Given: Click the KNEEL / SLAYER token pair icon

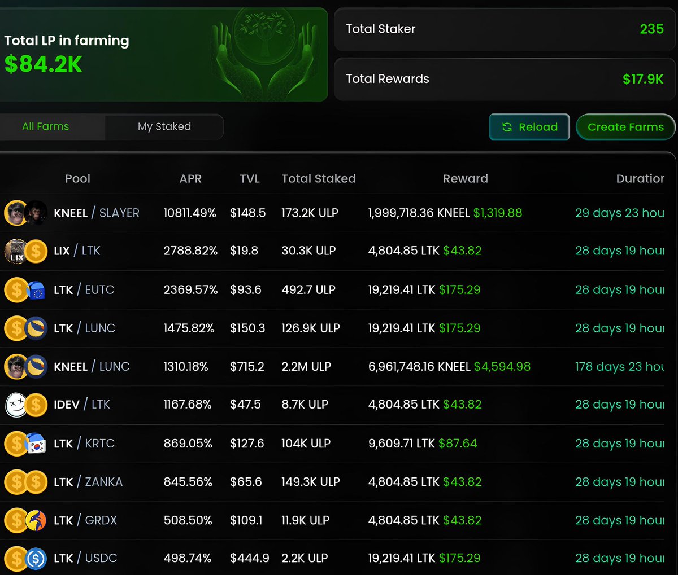Looking at the screenshot, I should (x=26, y=213).
